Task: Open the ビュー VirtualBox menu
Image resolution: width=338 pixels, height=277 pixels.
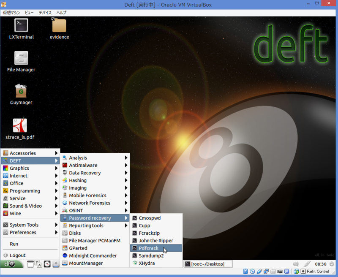Action: (x=29, y=13)
